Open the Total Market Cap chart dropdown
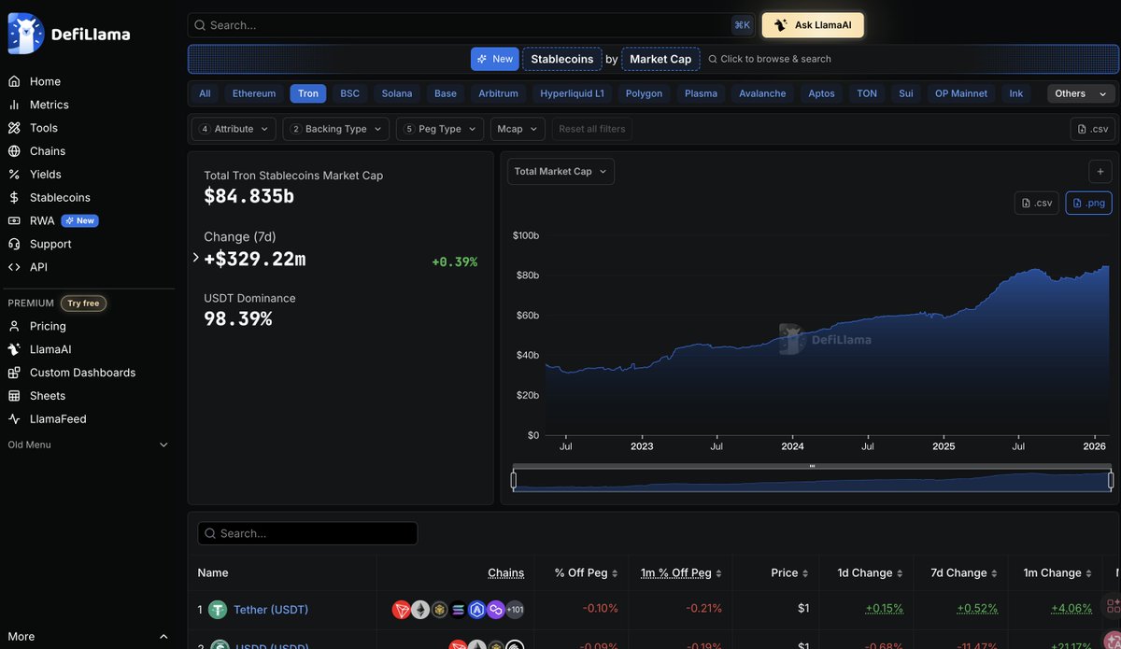 click(560, 172)
